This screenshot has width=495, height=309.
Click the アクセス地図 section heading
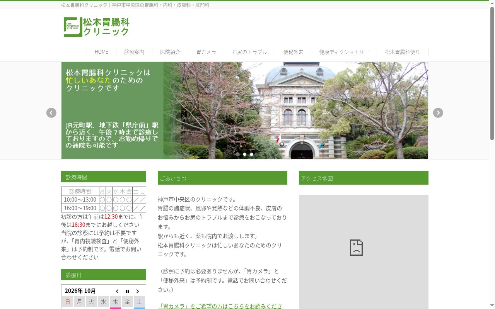pos(364,178)
